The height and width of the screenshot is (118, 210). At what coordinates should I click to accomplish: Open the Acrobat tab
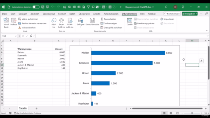point(152,14)
